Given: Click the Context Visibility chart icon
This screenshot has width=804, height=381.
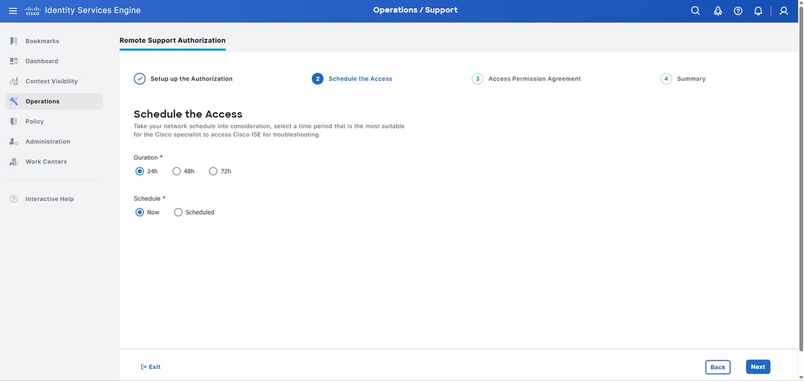Looking at the screenshot, I should 12,81.
